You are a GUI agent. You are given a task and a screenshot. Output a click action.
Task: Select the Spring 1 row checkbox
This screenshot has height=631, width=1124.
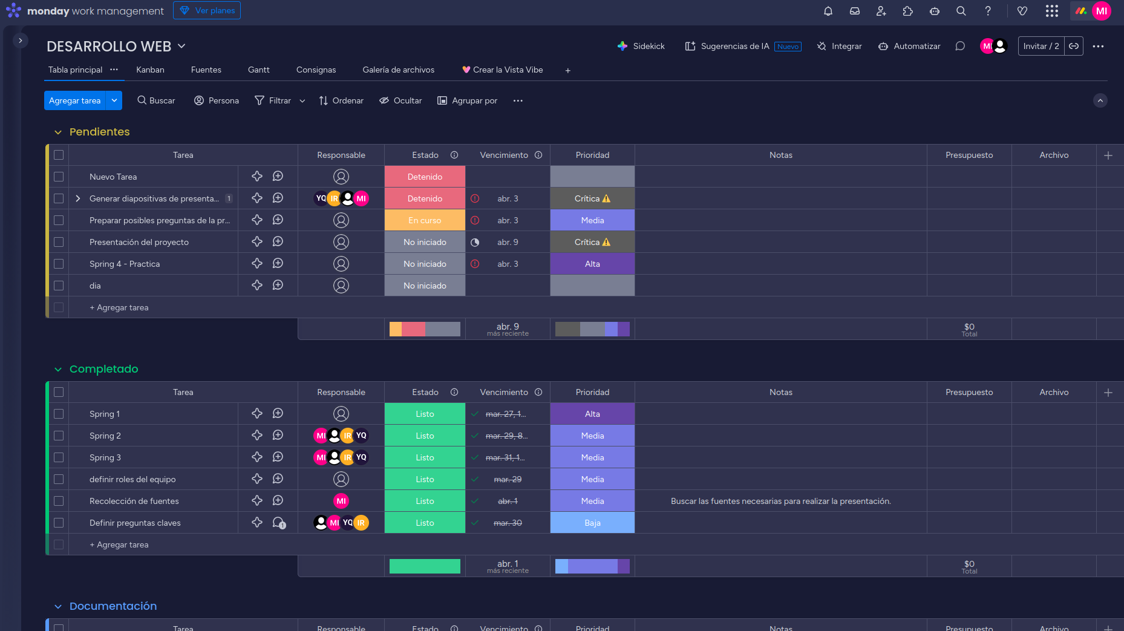click(x=59, y=414)
